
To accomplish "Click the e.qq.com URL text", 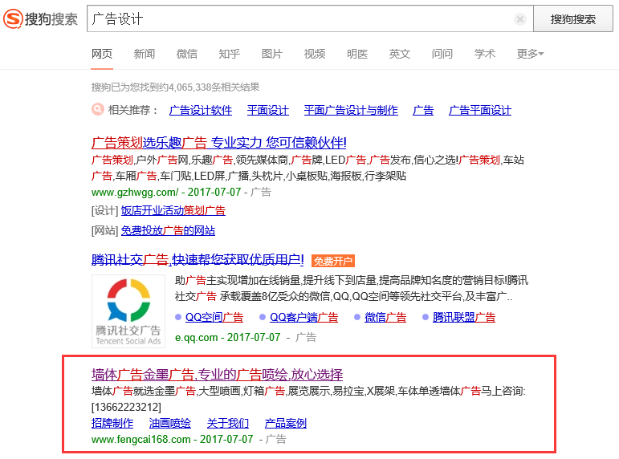I will [196, 338].
